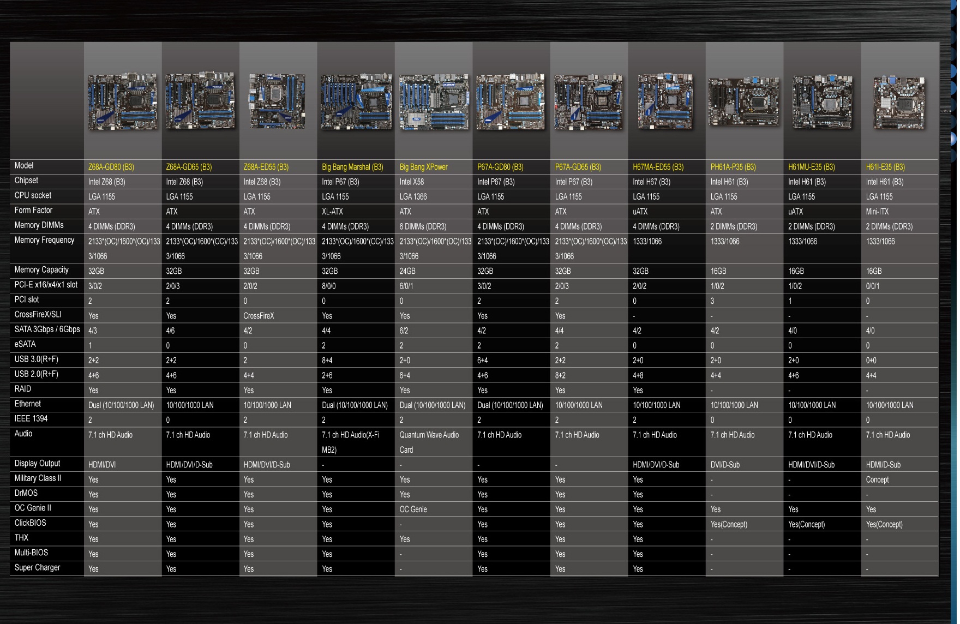The image size is (960, 624).
Task: Click the Z68A-ED55 (B3) motherboard photo
Action: [x=277, y=101]
